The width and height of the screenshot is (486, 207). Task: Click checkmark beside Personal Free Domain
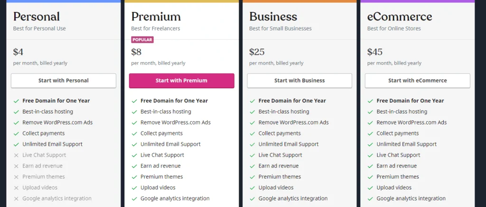pos(16,101)
